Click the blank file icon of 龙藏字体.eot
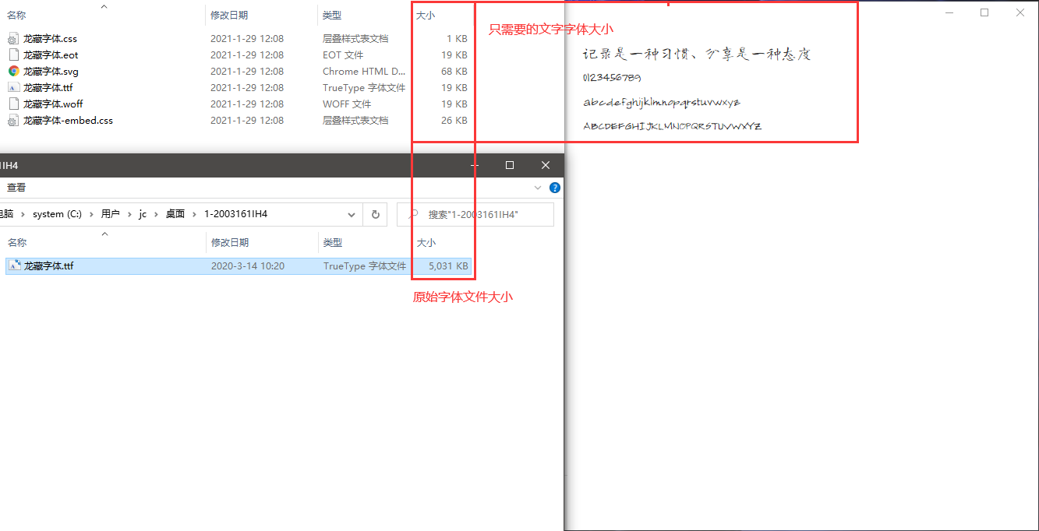 coord(13,55)
